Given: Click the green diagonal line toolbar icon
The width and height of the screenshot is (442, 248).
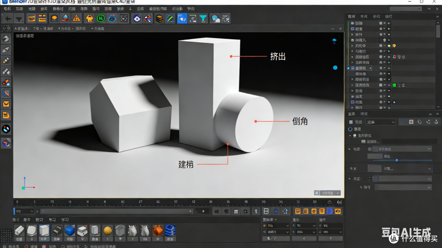Looking at the screenshot, I should [x=170, y=18].
